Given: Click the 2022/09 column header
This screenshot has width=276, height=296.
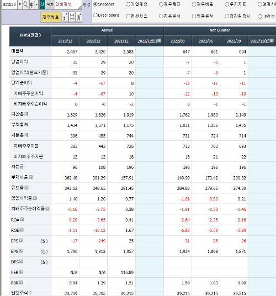Looking at the screenshot, I should [233, 41].
